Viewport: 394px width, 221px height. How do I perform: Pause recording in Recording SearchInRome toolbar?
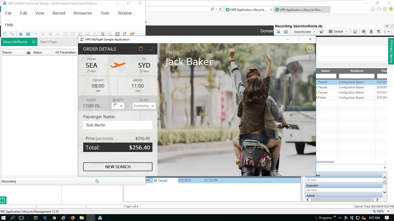point(286,32)
